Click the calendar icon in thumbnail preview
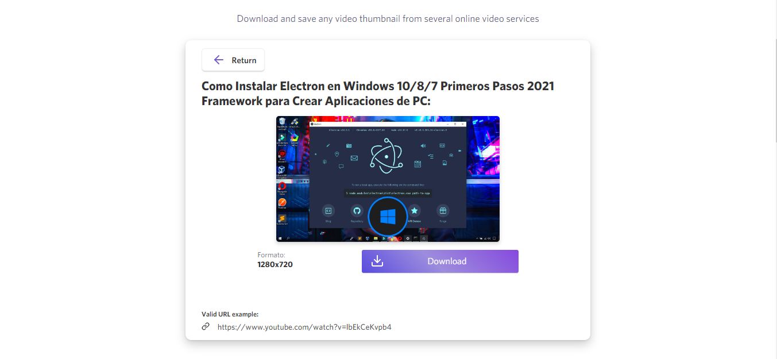This screenshot has width=777, height=359. tap(418, 164)
